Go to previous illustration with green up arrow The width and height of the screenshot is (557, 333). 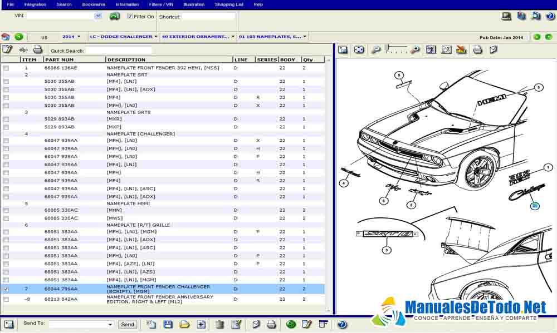(x=537, y=37)
